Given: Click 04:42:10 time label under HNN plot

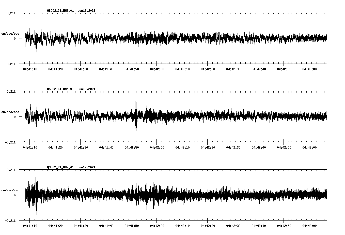Looking at the screenshot, I should point(182,148).
